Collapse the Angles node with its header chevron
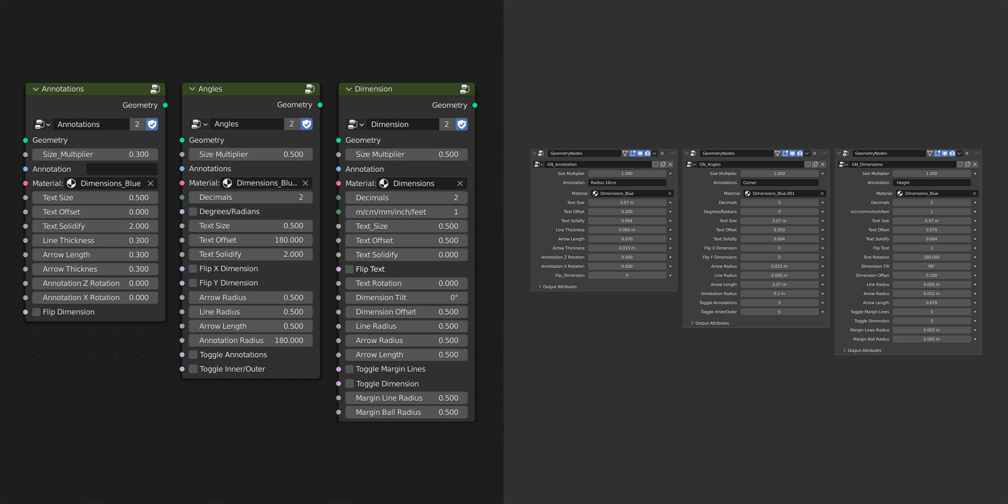The height and width of the screenshot is (504, 1008). pyautogui.click(x=192, y=89)
